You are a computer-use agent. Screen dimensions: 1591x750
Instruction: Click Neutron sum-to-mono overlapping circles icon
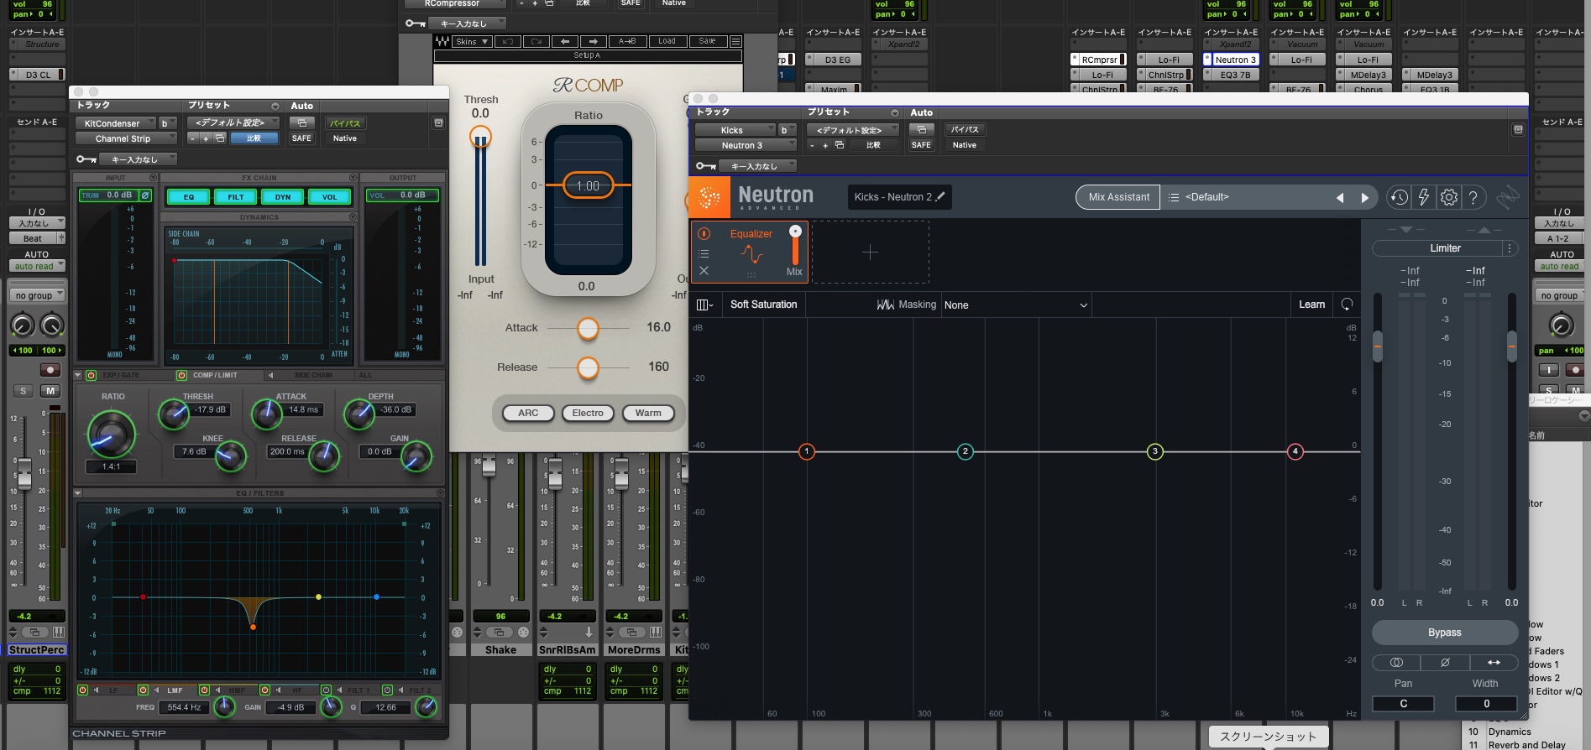pos(1396,662)
